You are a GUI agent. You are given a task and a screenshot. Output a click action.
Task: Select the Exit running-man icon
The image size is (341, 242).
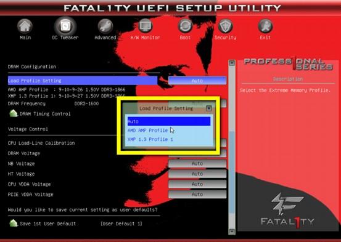[x=265, y=26]
